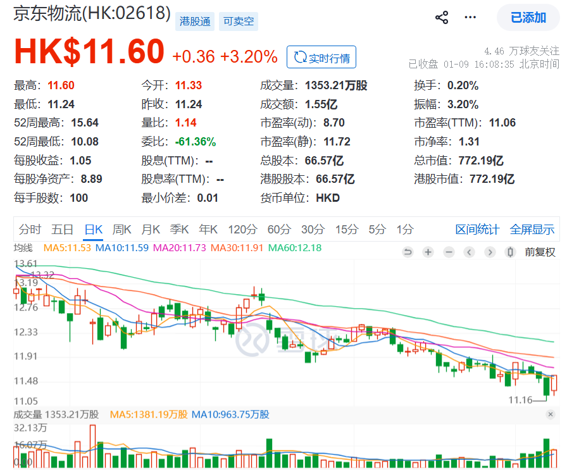
Task: Switch to the 120分 chart tab
Action: point(242,229)
